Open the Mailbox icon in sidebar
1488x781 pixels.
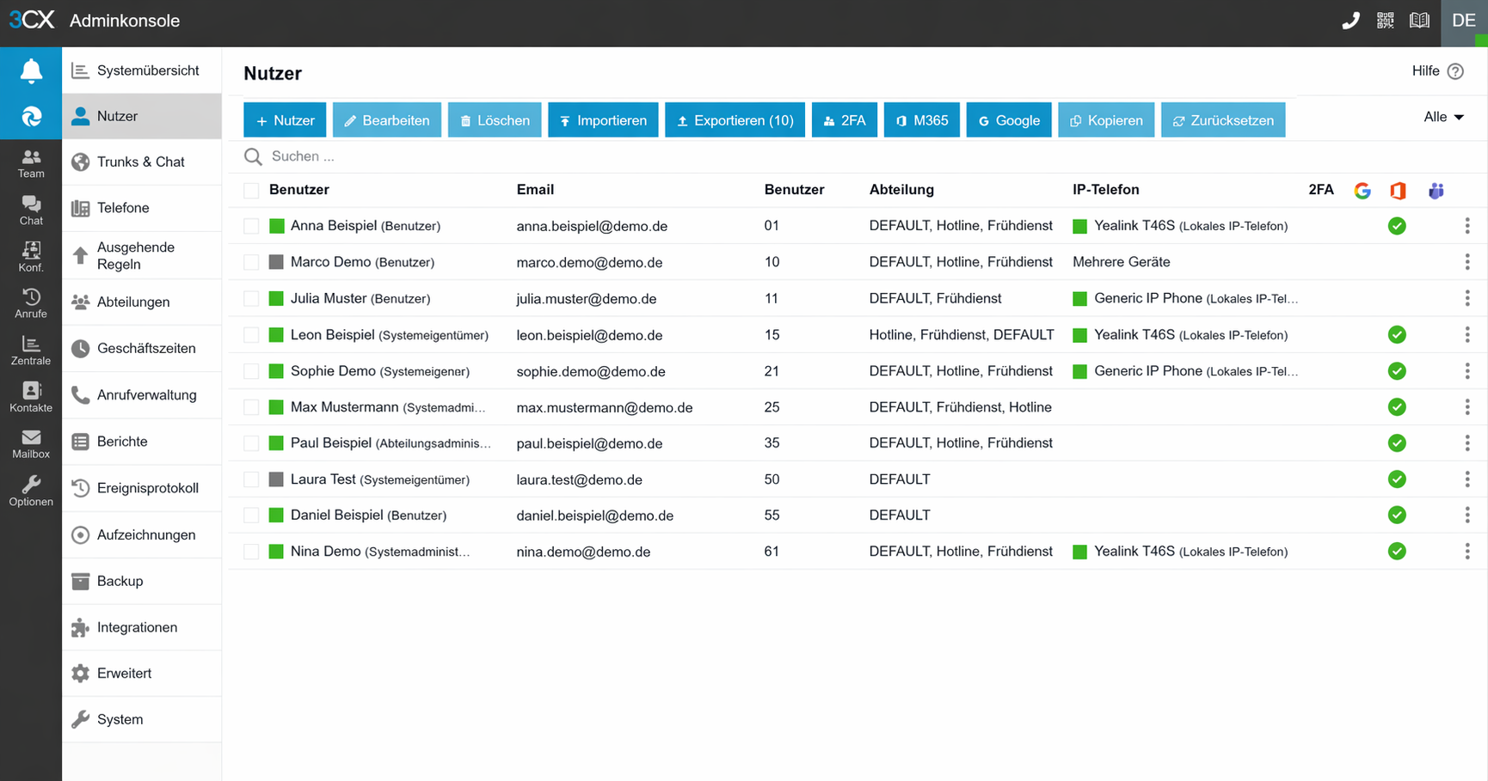click(31, 443)
